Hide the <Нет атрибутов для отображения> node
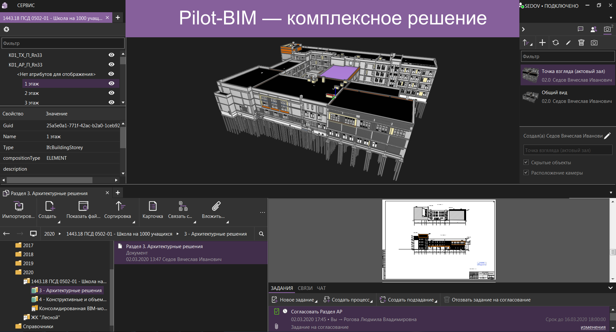This screenshot has height=332, width=616. click(111, 74)
